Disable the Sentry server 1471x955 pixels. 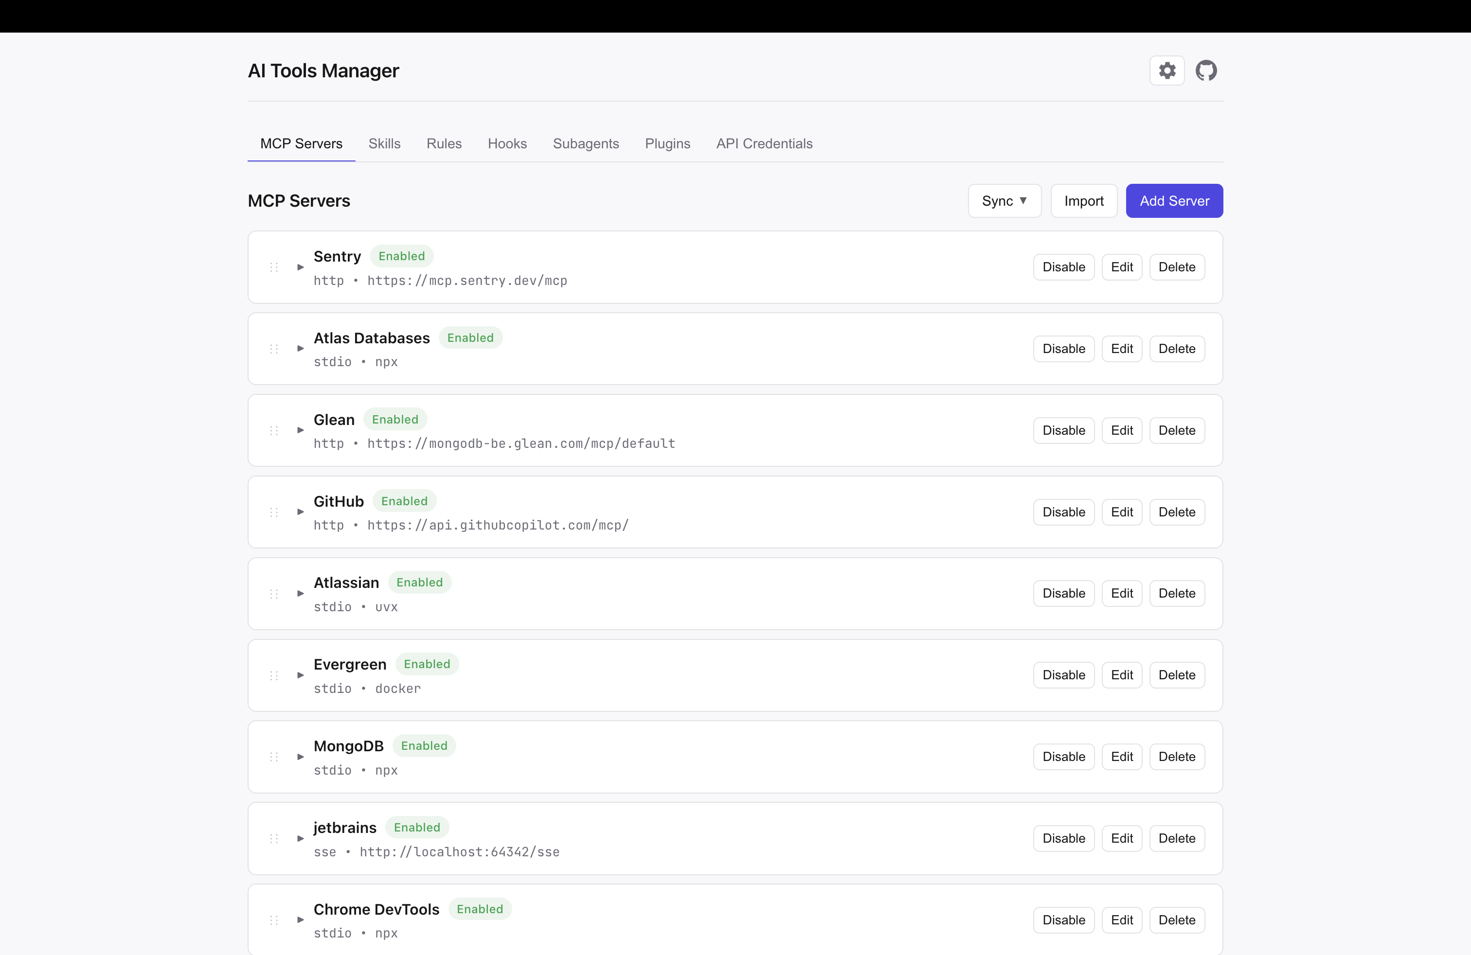click(1063, 267)
